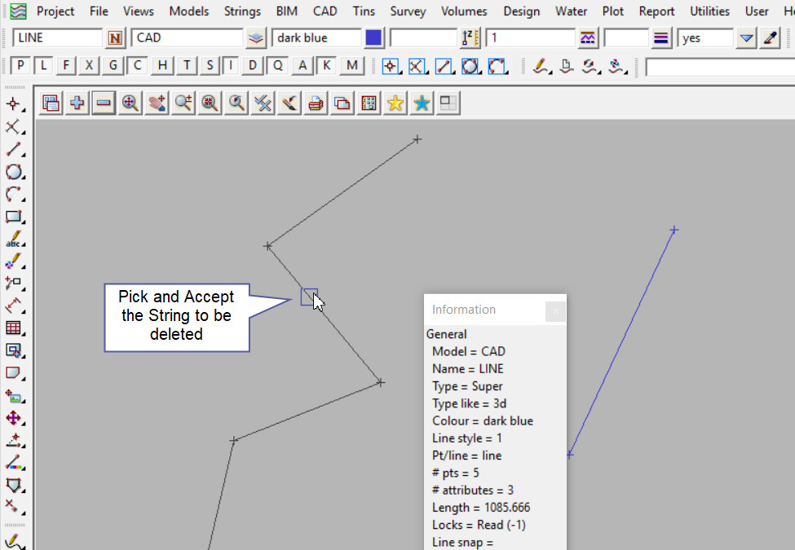Select the create rectangle tool
The image size is (795, 550).
point(14,217)
